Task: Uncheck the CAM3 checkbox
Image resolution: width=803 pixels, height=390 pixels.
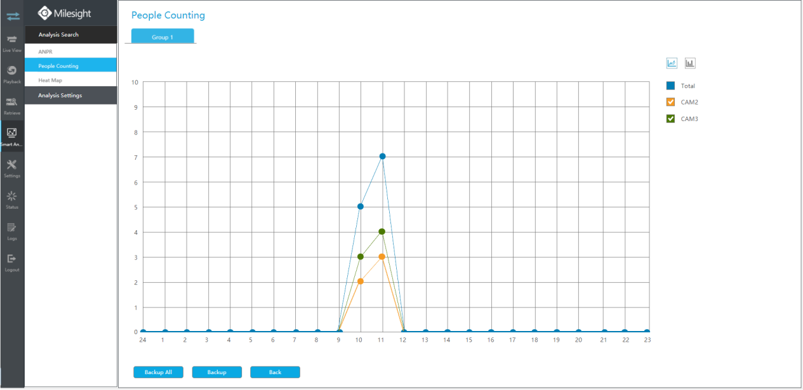Action: (670, 119)
